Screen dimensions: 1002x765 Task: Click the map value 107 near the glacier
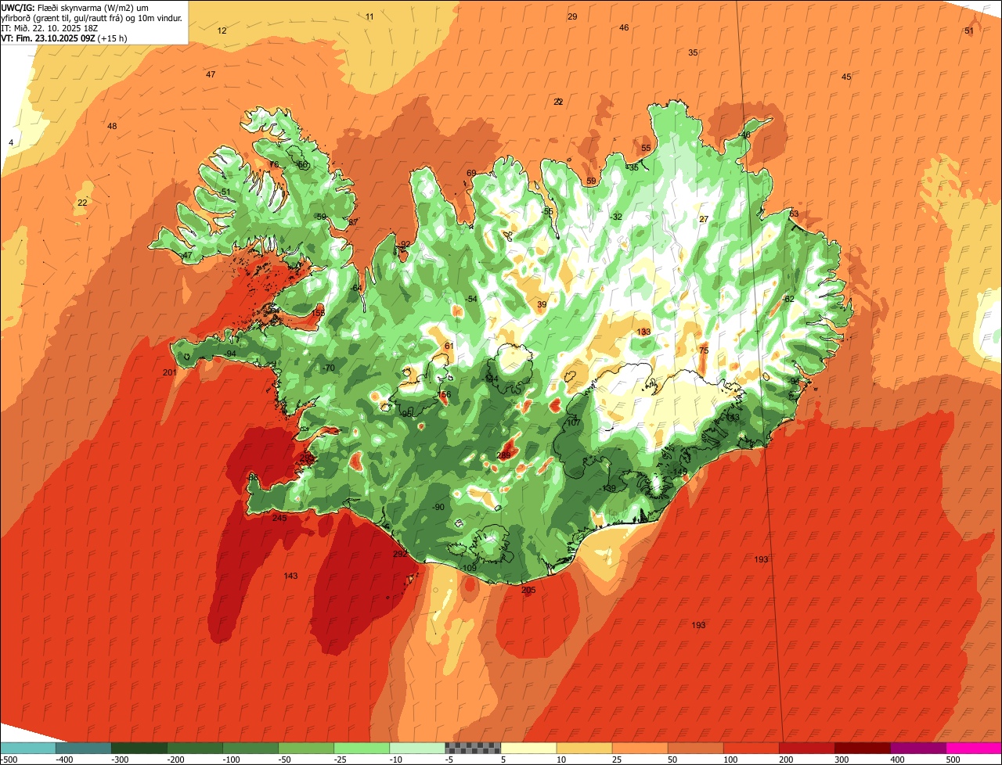click(573, 423)
